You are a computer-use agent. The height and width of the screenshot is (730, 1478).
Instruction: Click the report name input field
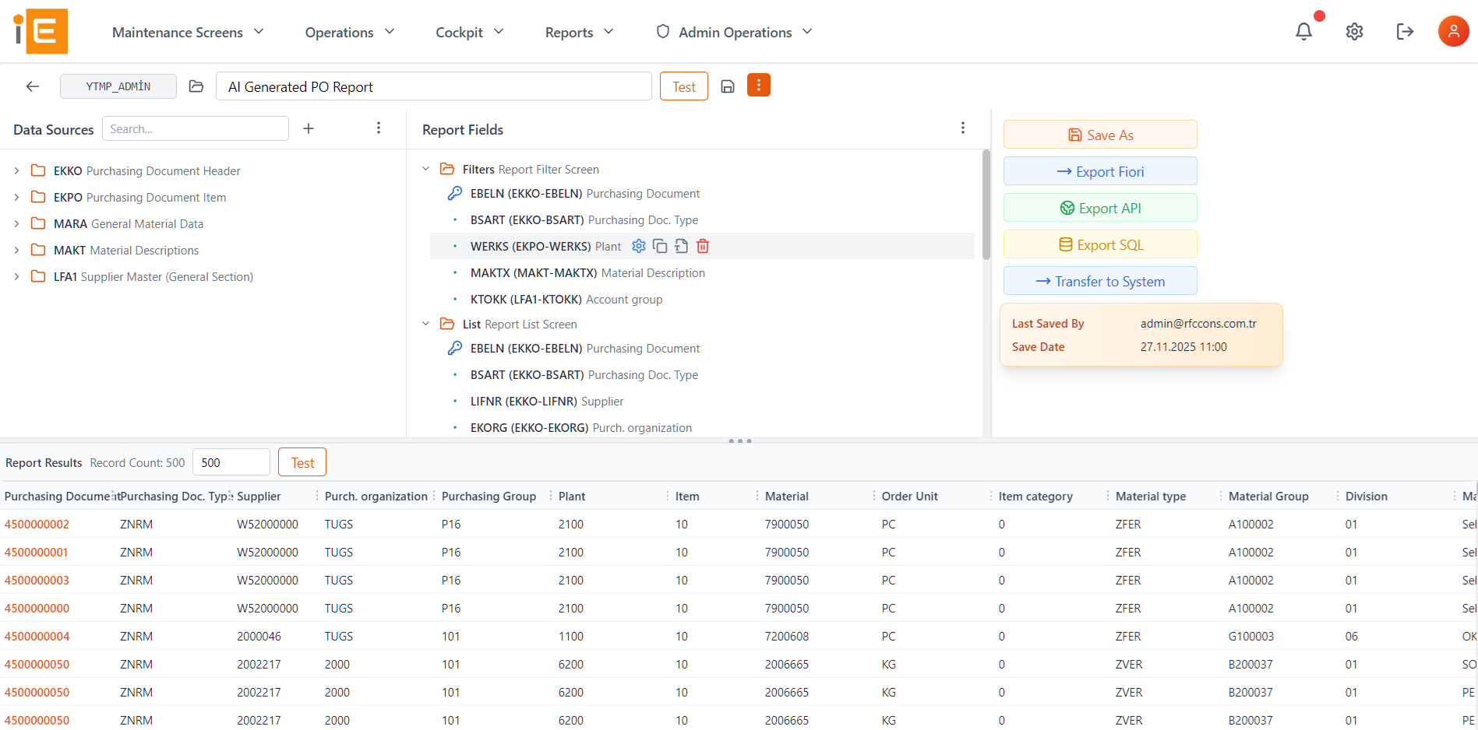(x=434, y=86)
